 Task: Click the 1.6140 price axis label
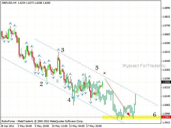point(166,96)
